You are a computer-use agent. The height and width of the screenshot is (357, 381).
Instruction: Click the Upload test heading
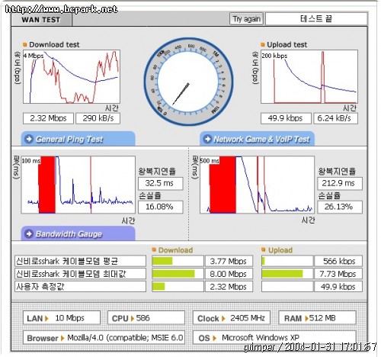point(287,45)
